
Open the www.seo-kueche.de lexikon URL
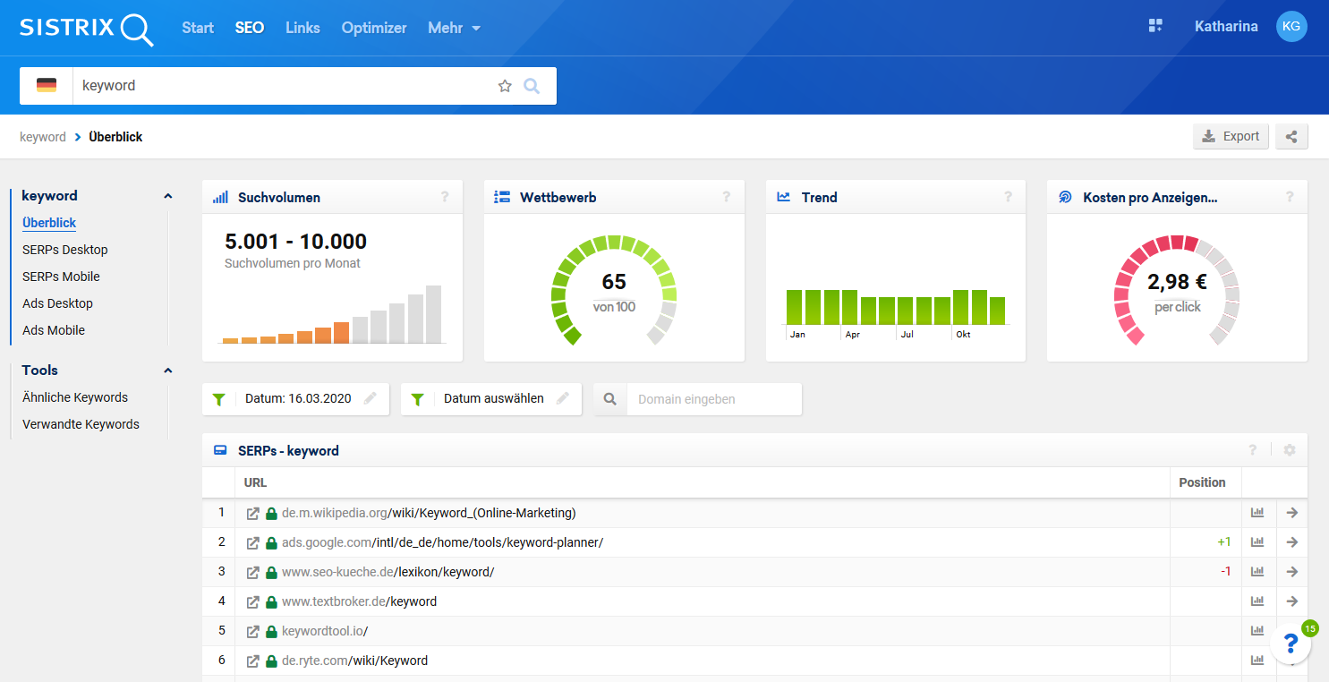click(x=388, y=572)
